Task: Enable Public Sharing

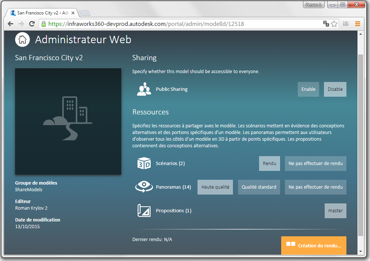Action: click(x=308, y=89)
